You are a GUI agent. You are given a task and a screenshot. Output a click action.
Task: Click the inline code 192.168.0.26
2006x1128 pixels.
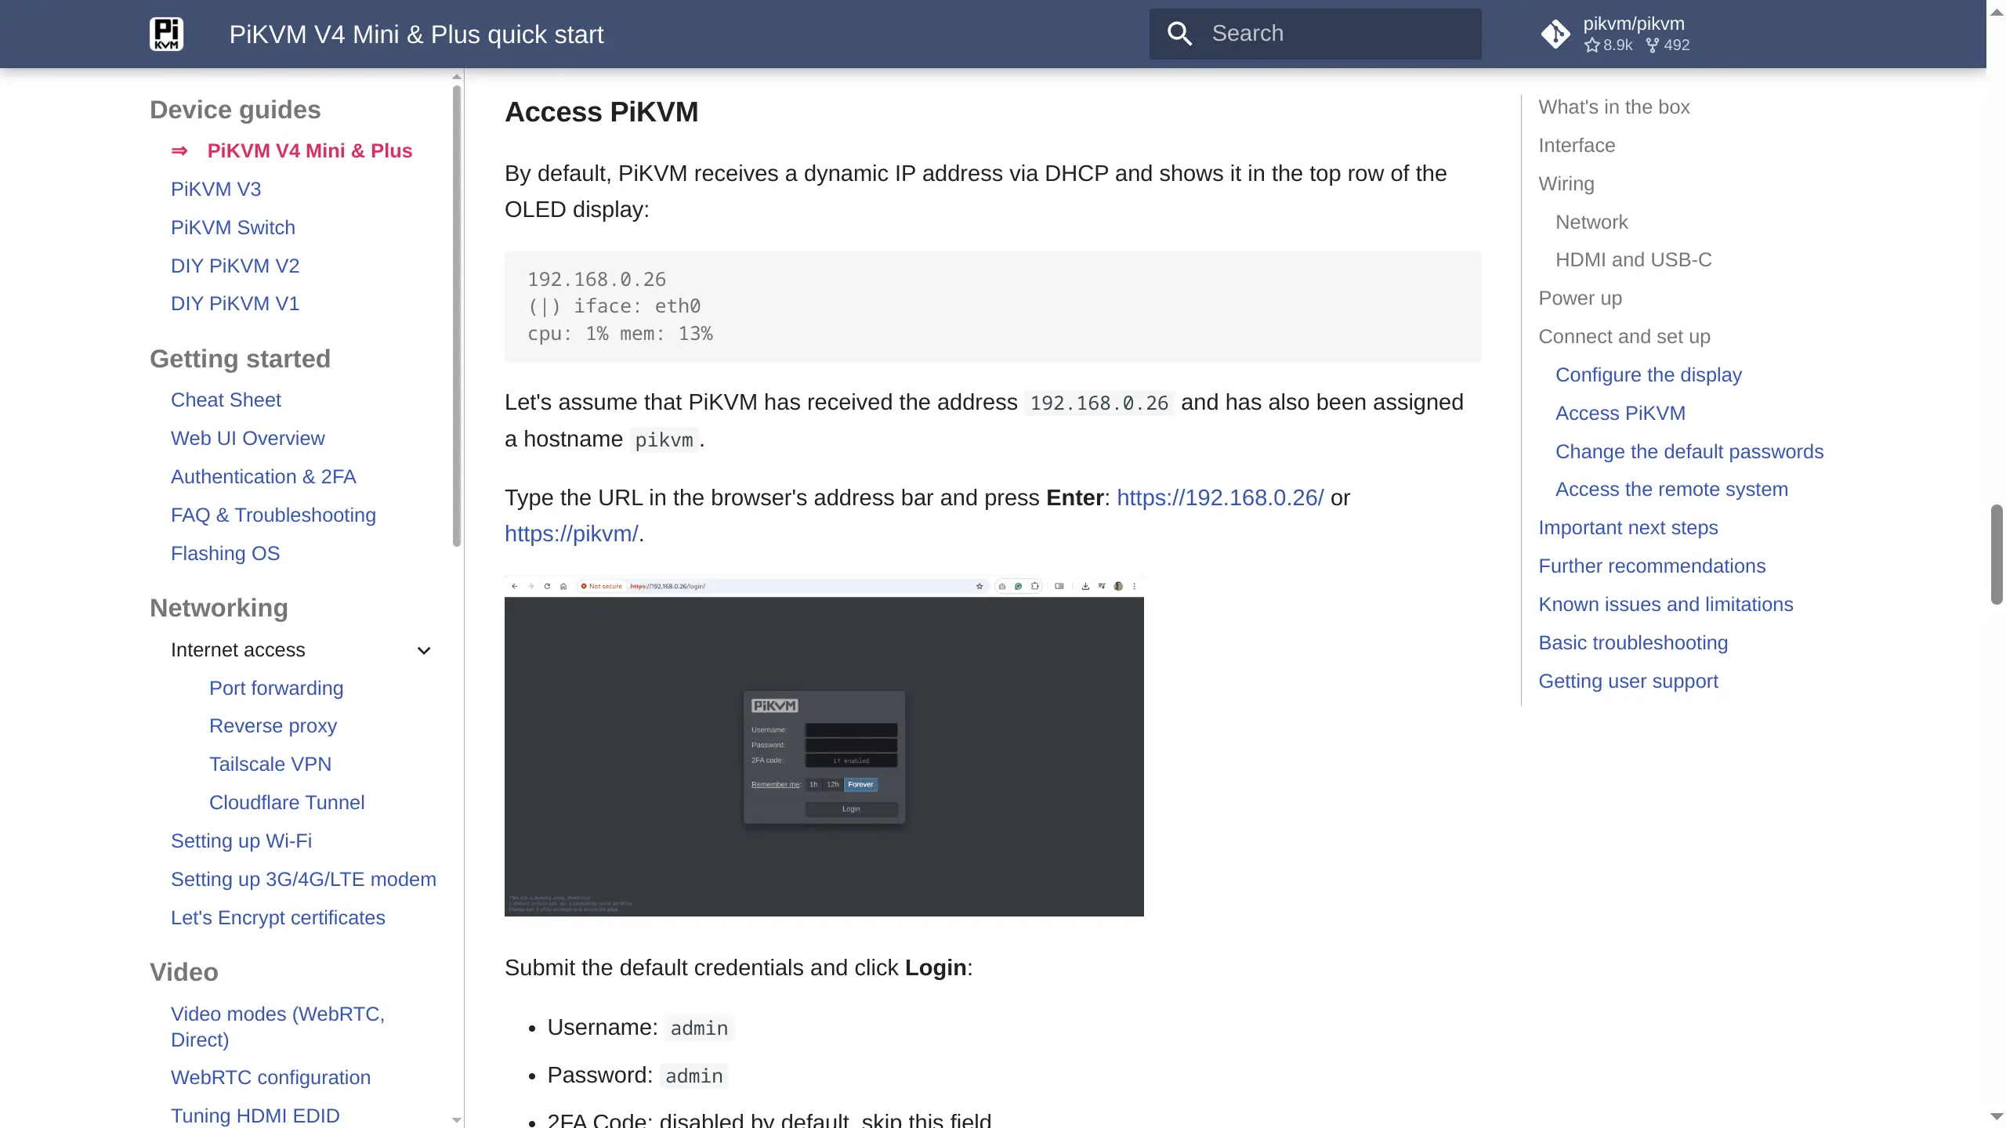(x=1099, y=403)
